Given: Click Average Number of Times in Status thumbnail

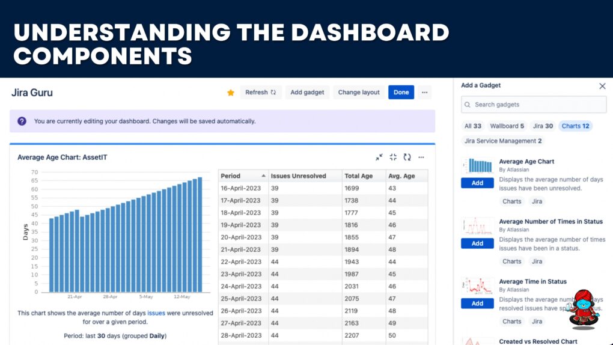Looking at the screenshot, I should [x=477, y=226].
